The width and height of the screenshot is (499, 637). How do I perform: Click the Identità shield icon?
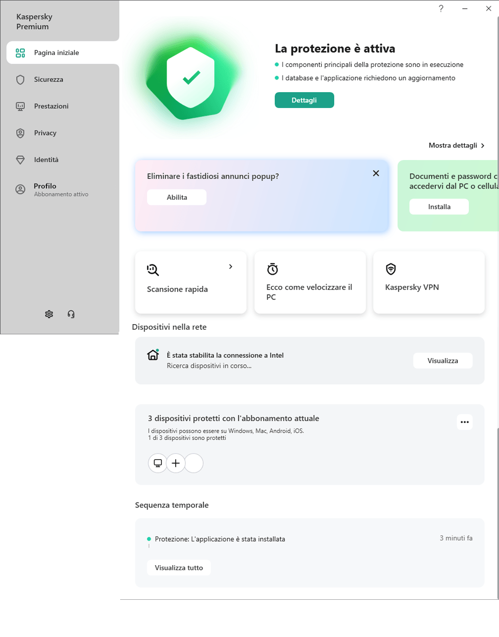(20, 159)
